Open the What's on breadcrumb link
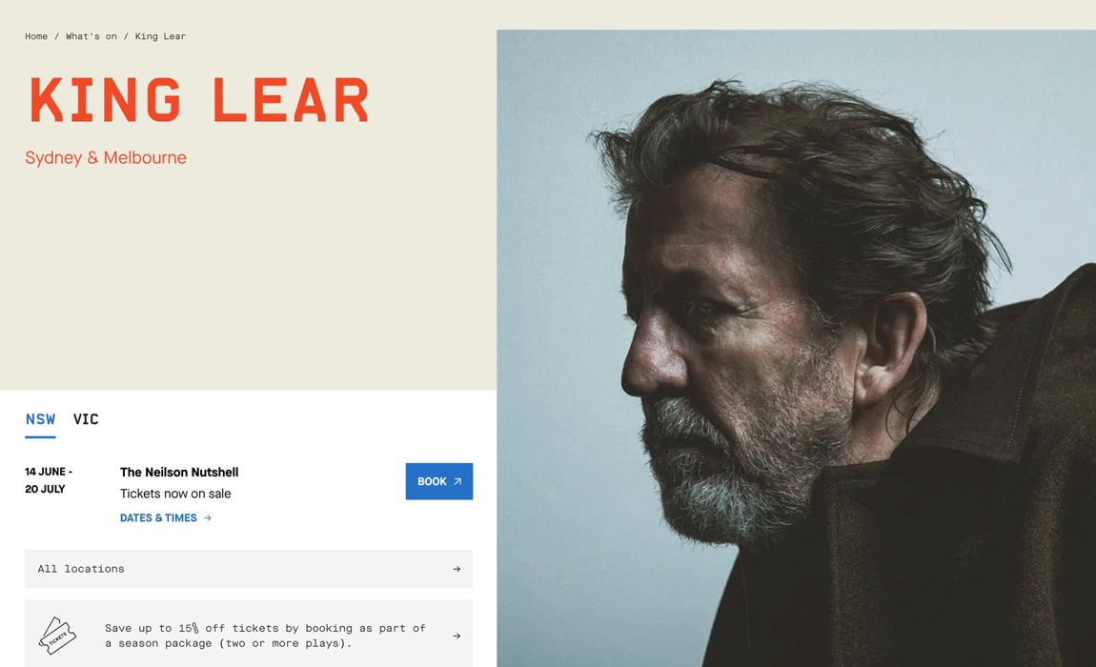The image size is (1096, 667). [x=91, y=36]
